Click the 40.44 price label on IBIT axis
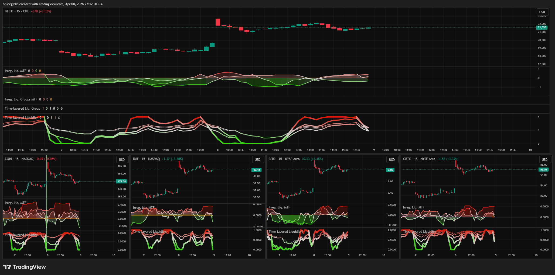Screen dimensions: 555x275 (256, 170)
